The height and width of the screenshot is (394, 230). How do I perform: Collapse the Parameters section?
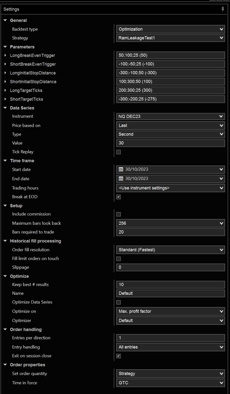click(x=5, y=47)
